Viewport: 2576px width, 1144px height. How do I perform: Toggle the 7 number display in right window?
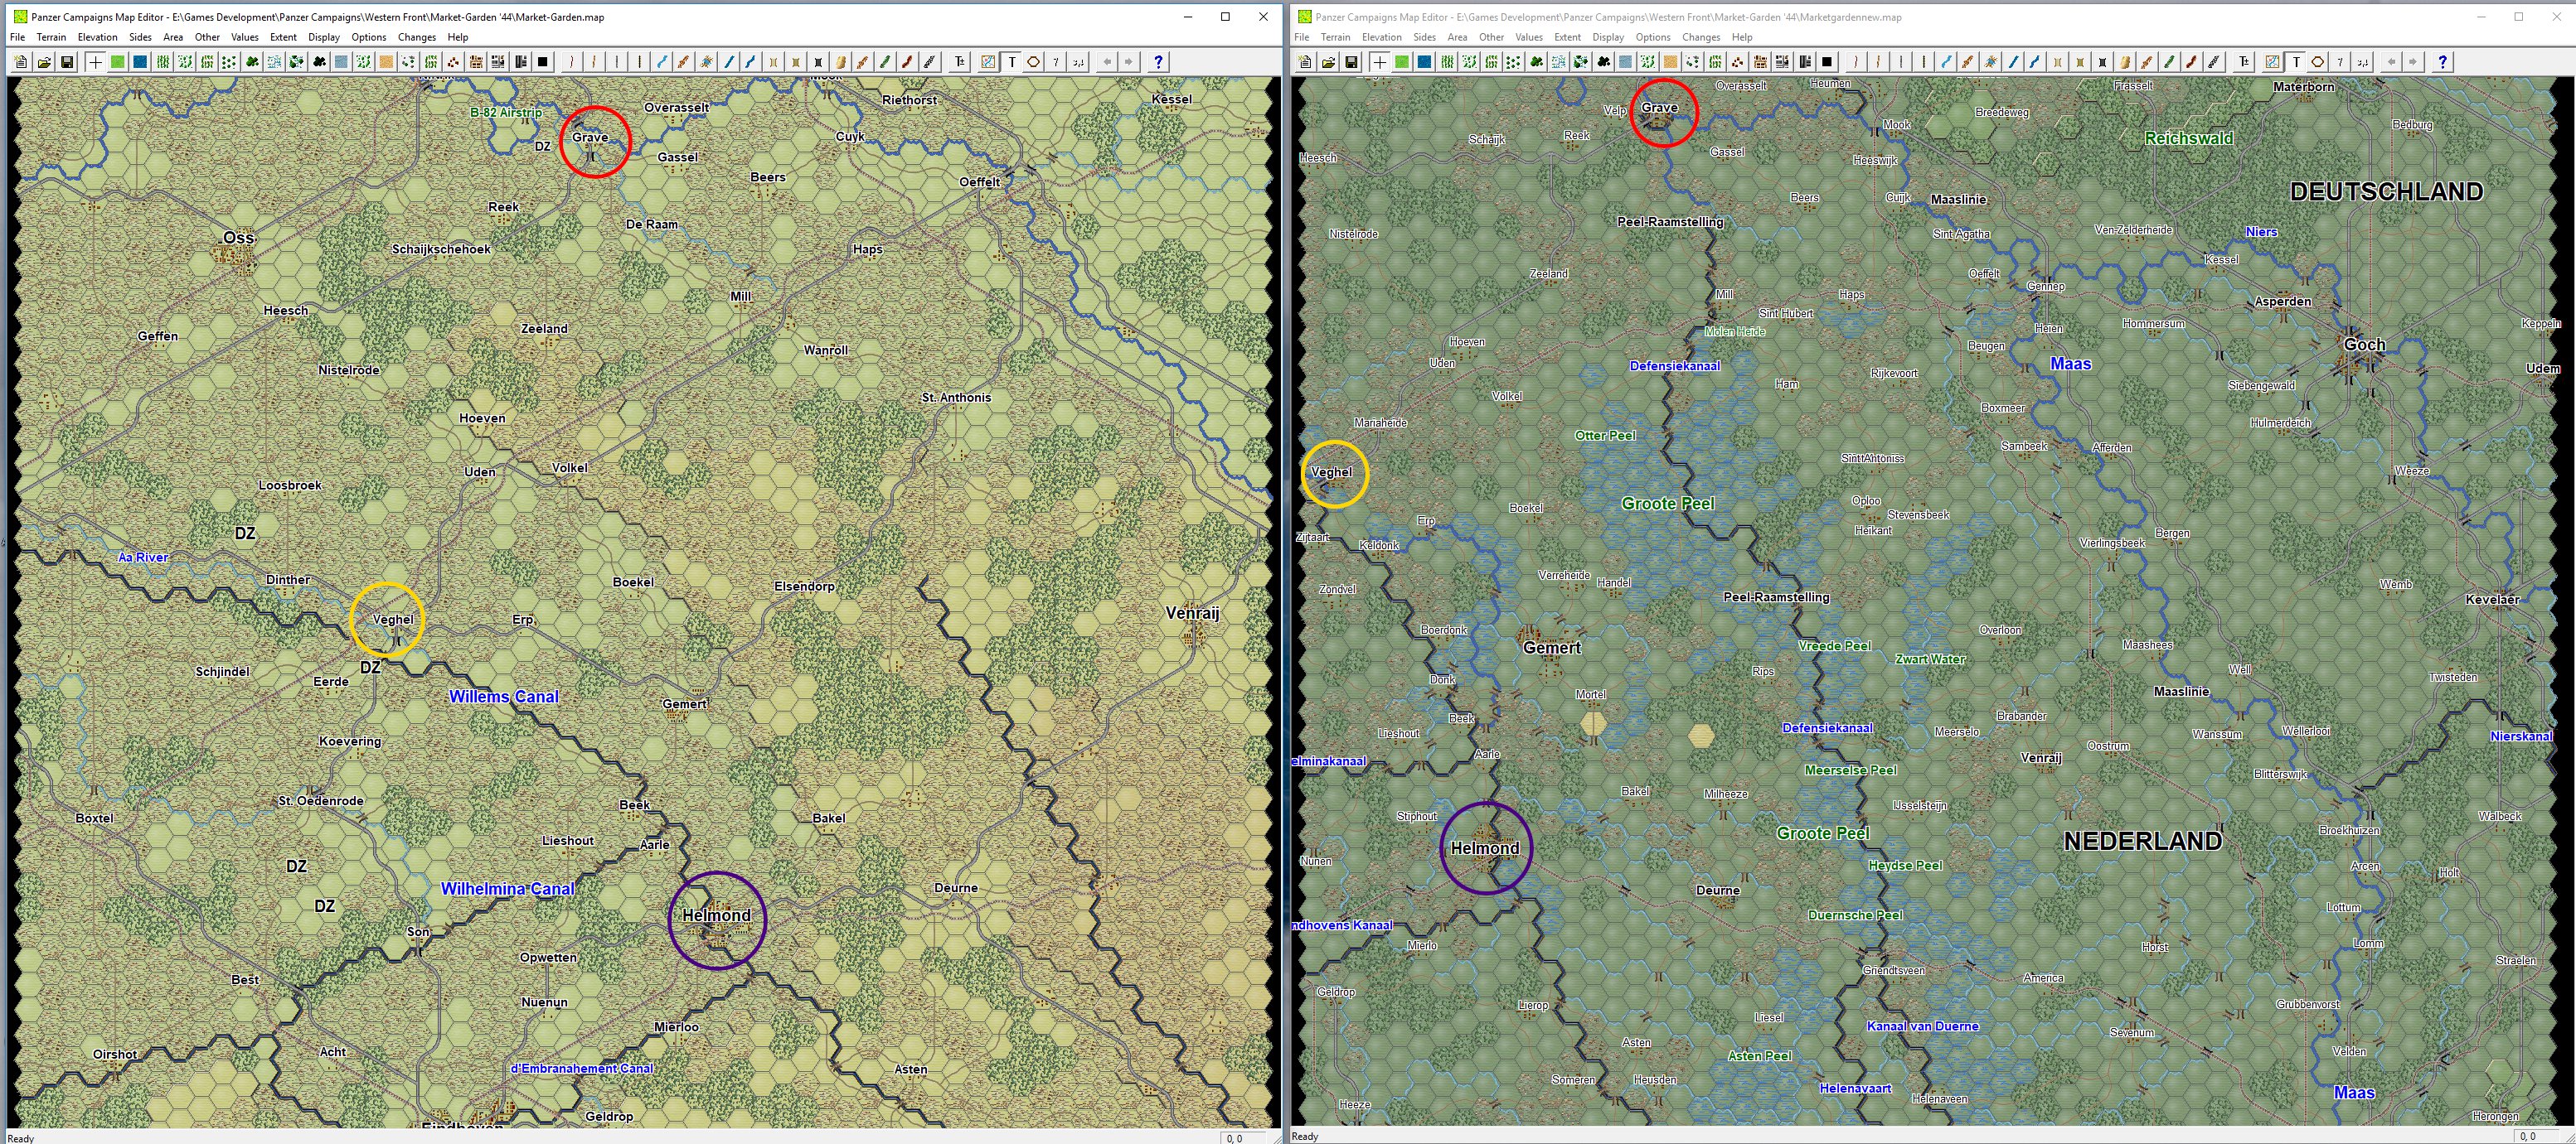tap(2340, 62)
